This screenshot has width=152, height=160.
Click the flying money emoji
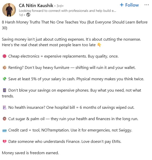pos(4,79)
